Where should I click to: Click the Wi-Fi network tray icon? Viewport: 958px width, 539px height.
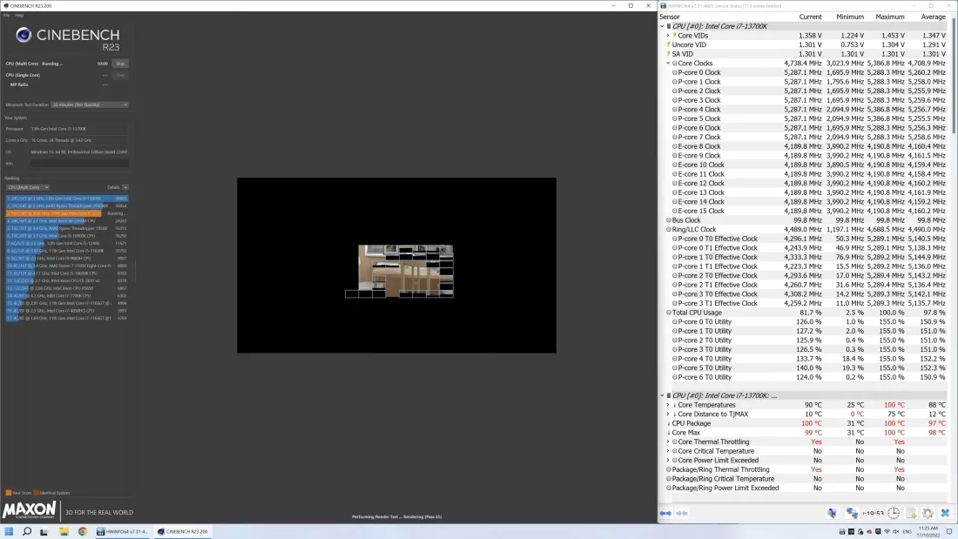coord(887,532)
